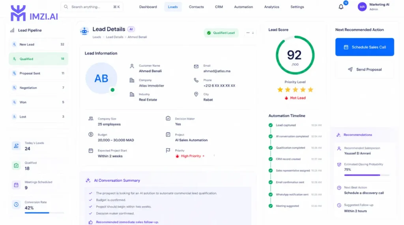Click the Lead Details robot icon
The image size is (404, 225).
[84, 31]
